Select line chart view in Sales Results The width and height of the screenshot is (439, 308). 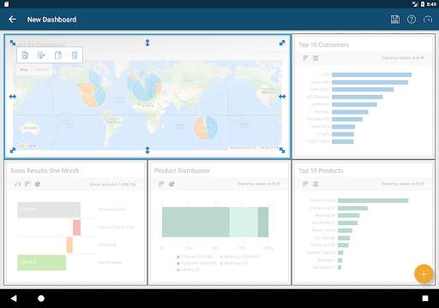pos(18,184)
